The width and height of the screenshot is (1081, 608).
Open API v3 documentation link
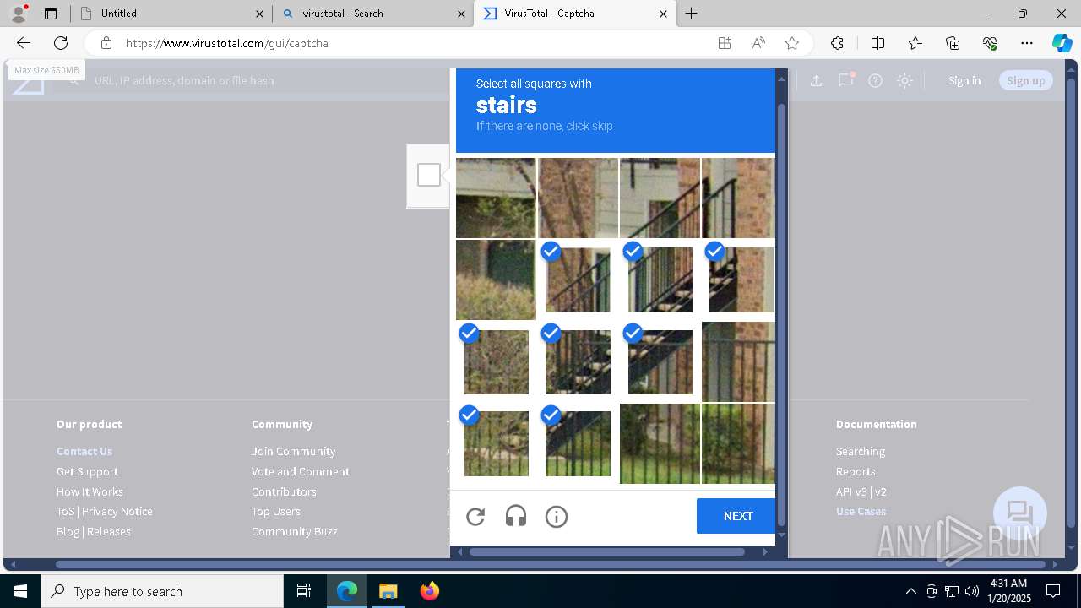(x=851, y=491)
